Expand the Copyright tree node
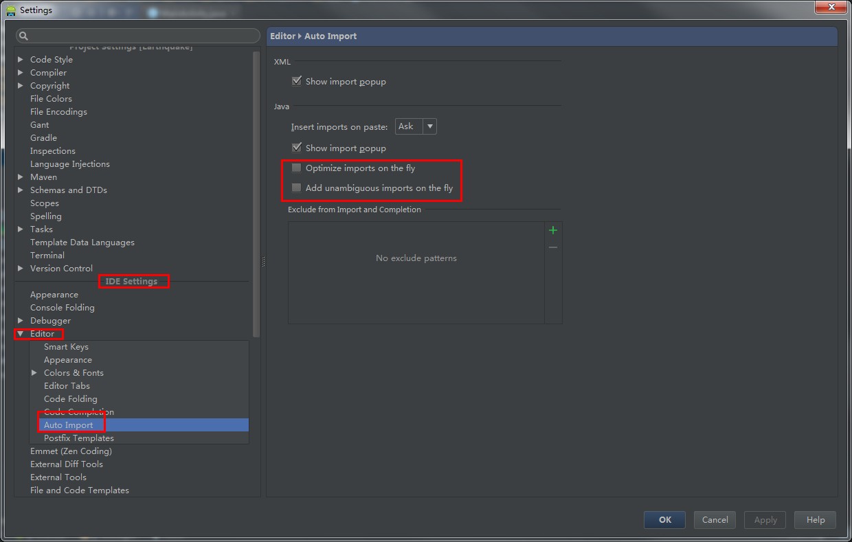 click(21, 86)
